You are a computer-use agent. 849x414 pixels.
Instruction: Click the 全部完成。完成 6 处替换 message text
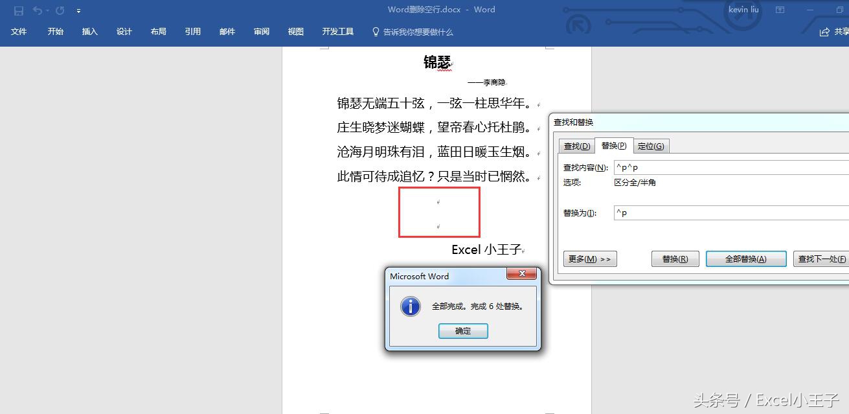(477, 306)
